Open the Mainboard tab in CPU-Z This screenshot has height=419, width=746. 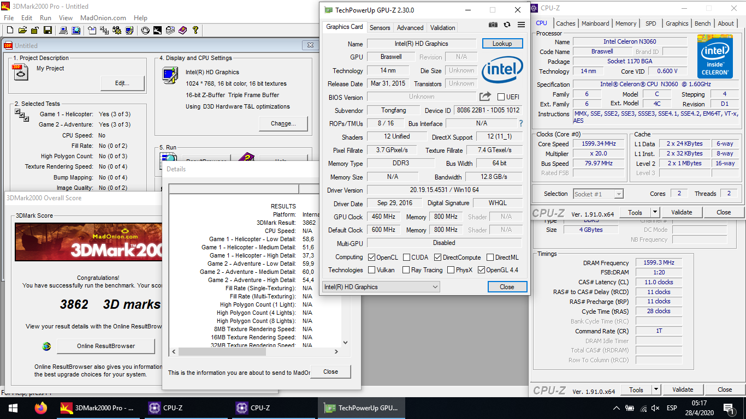(595, 23)
